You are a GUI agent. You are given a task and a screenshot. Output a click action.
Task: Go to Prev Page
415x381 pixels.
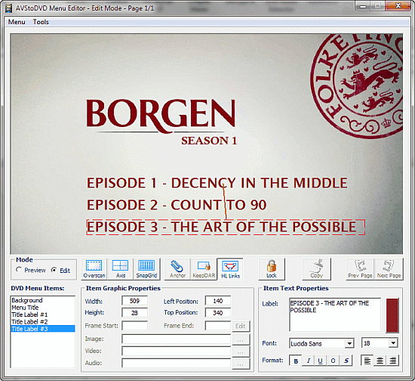[360, 269]
